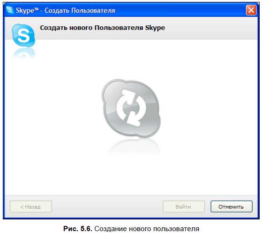Click the grayed-out Войти button

[x=183, y=207]
